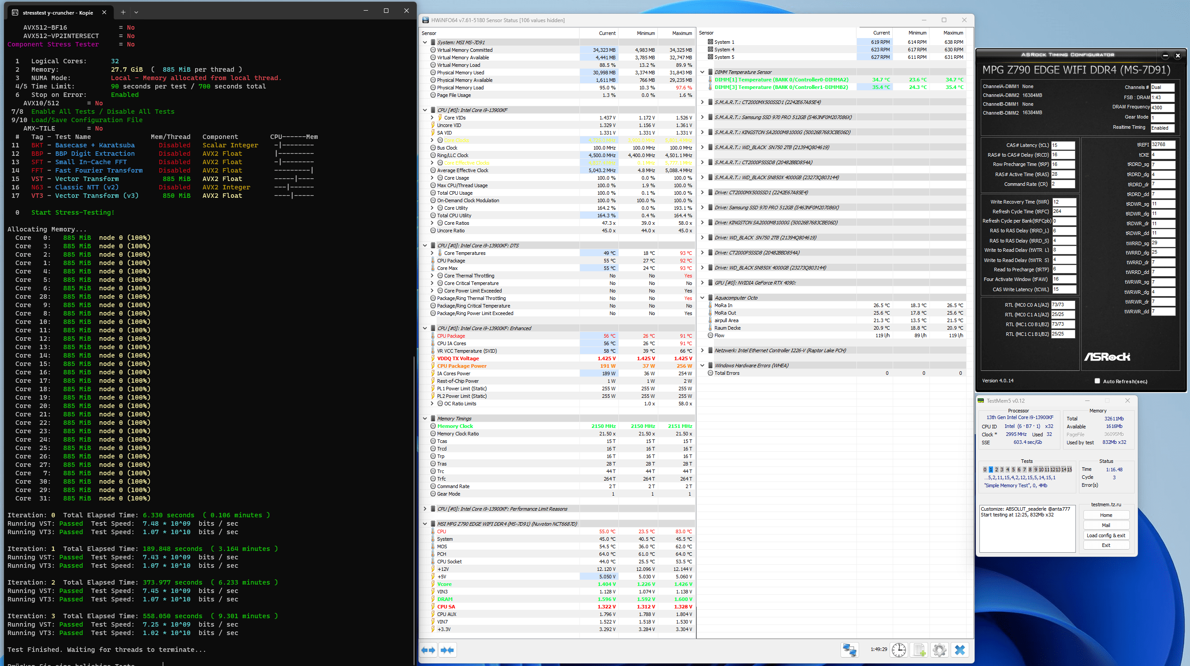The image size is (1190, 666).
Task: Click the log-to-file sheet icon in HWiNFO
Action: (919, 650)
